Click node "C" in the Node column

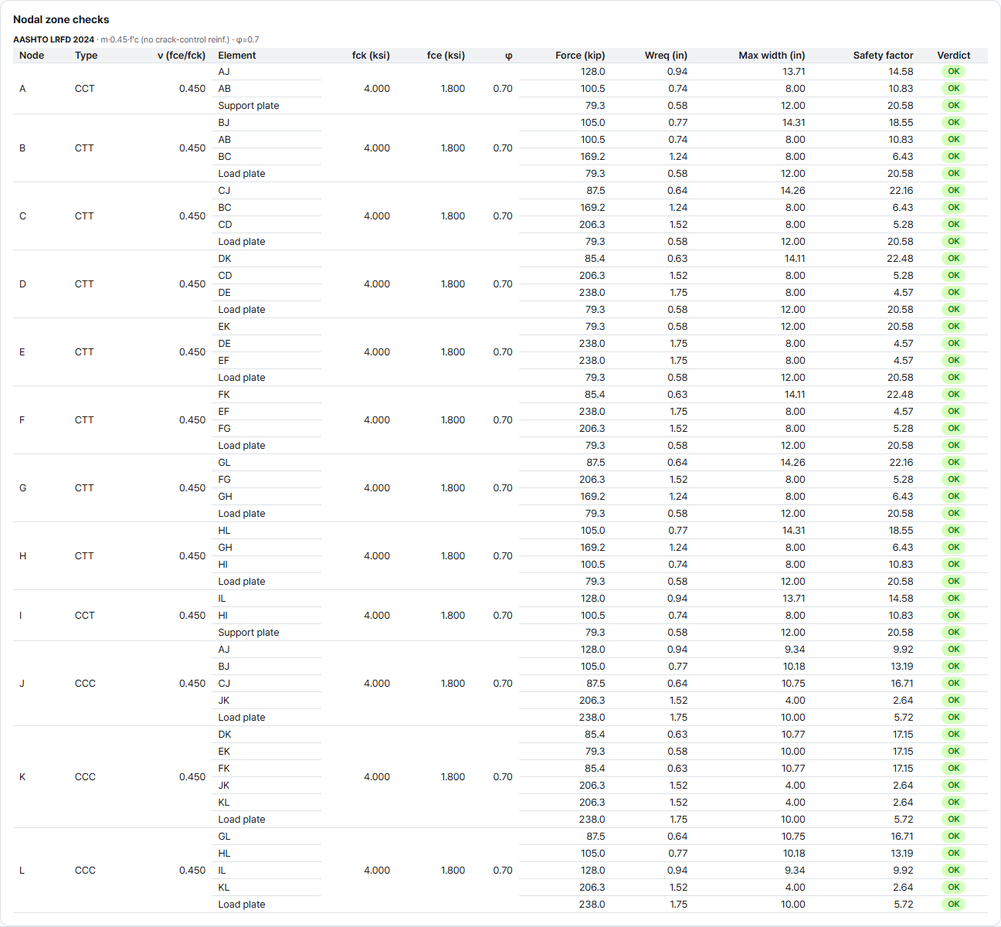point(22,216)
